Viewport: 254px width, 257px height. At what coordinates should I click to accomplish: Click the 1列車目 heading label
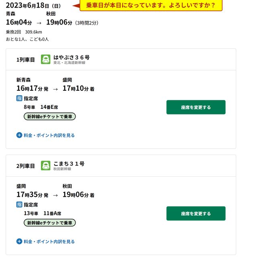26,60
